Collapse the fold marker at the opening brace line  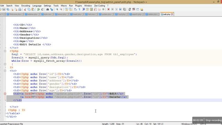5,64
